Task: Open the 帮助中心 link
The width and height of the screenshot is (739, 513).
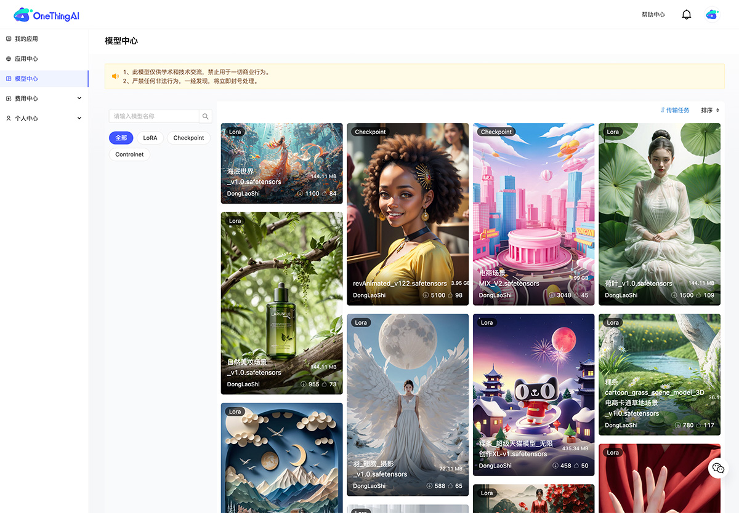Action: tap(653, 15)
